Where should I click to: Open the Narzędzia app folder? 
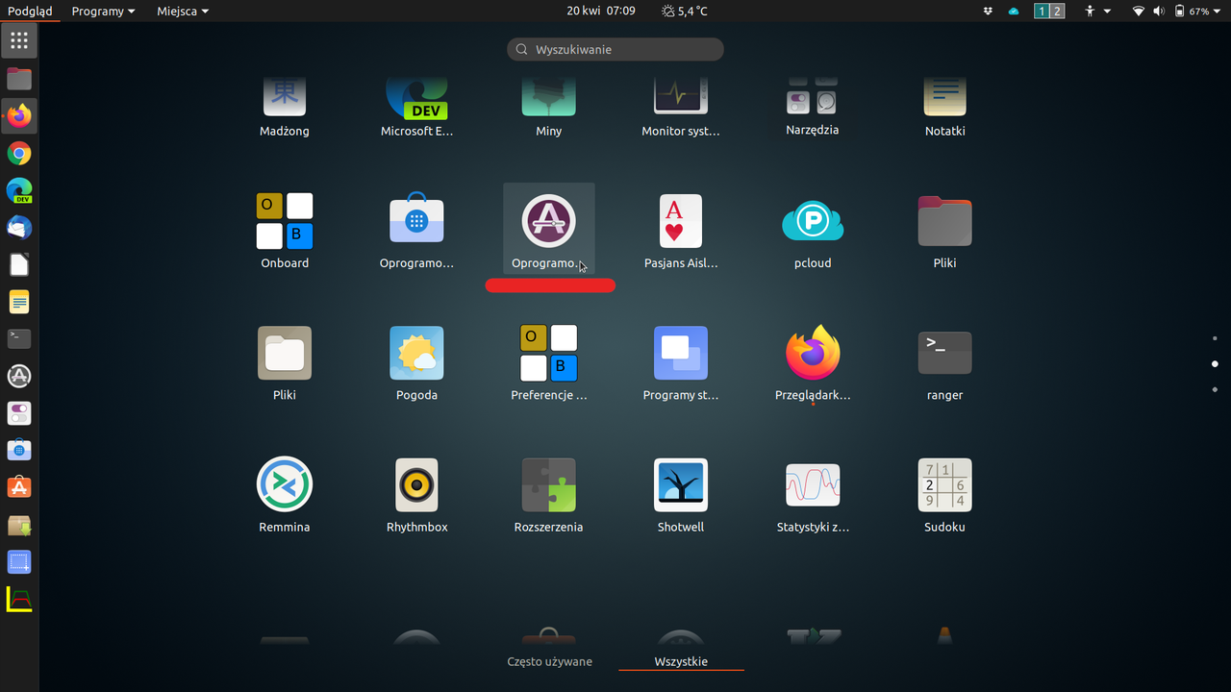click(x=813, y=106)
